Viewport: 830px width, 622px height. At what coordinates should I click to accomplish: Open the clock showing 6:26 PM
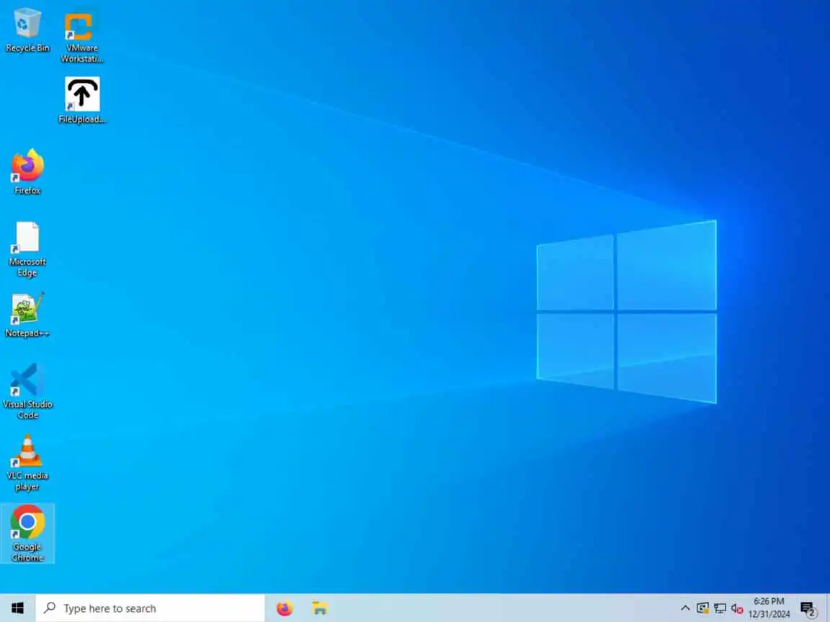[x=769, y=608]
